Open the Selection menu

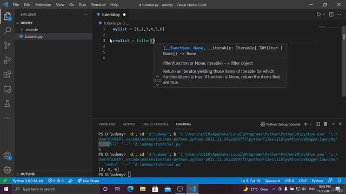[x=43, y=5]
